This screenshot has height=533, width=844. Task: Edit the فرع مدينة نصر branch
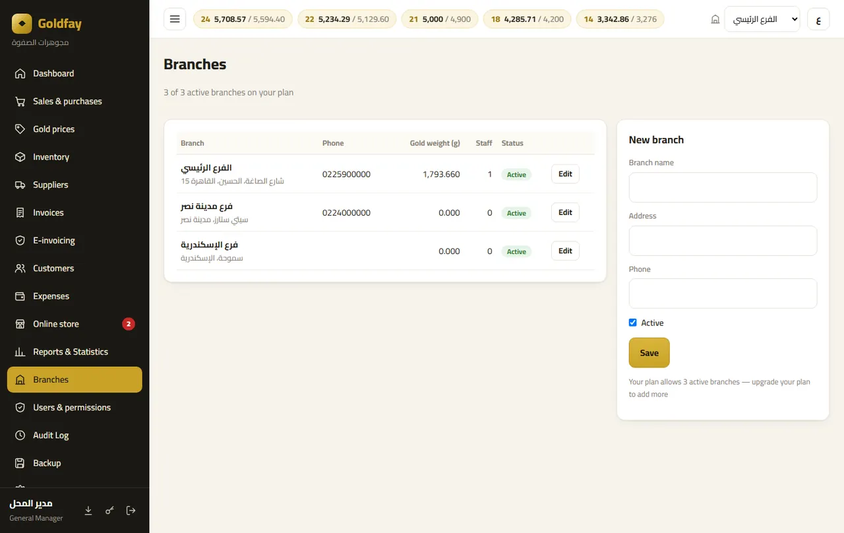(565, 212)
